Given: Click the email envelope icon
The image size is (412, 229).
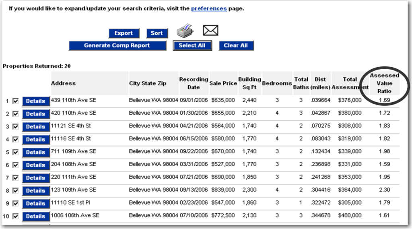Looking at the screenshot, I should click(210, 30).
